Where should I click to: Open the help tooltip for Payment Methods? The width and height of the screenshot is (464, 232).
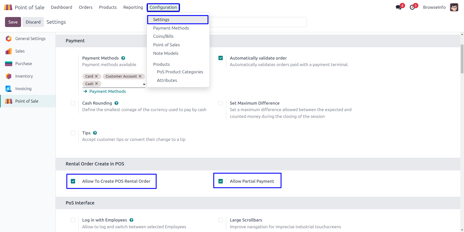click(123, 58)
